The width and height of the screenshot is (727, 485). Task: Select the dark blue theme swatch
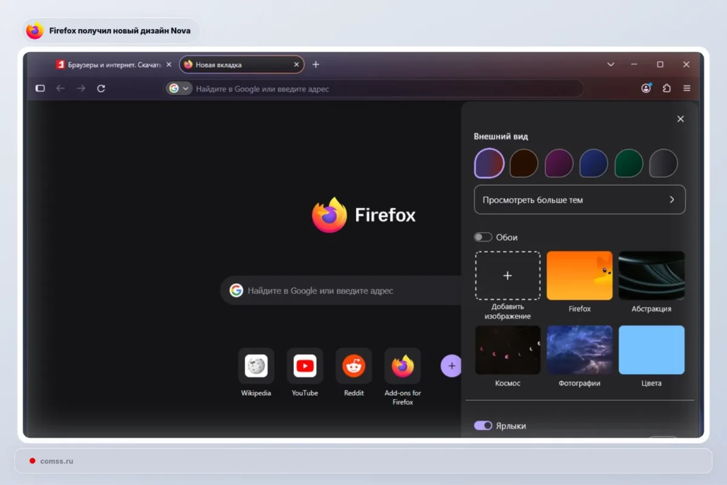(x=594, y=163)
